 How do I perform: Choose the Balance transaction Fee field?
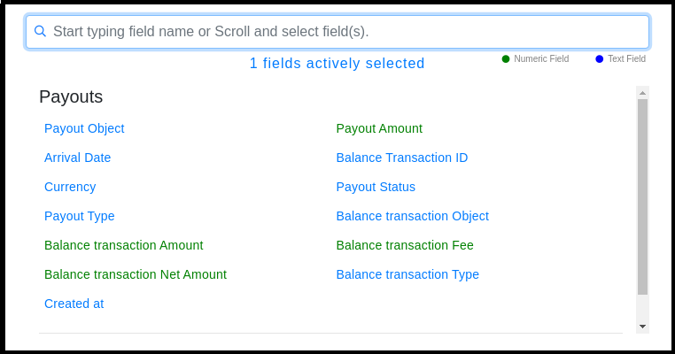[x=405, y=245]
